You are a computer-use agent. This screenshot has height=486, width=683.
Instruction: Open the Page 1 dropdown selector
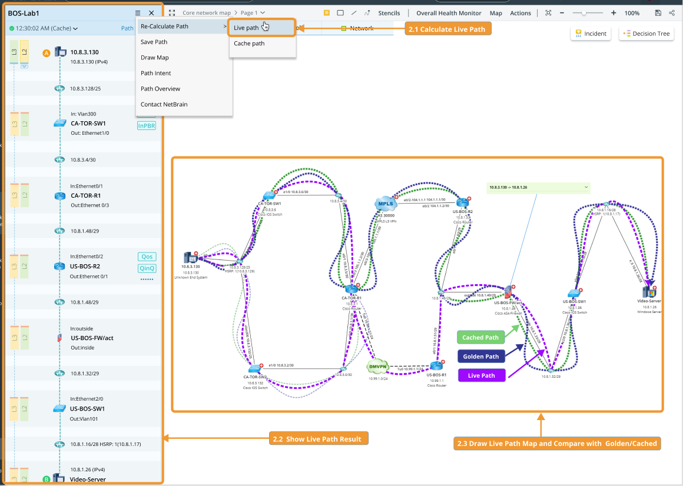coord(250,11)
